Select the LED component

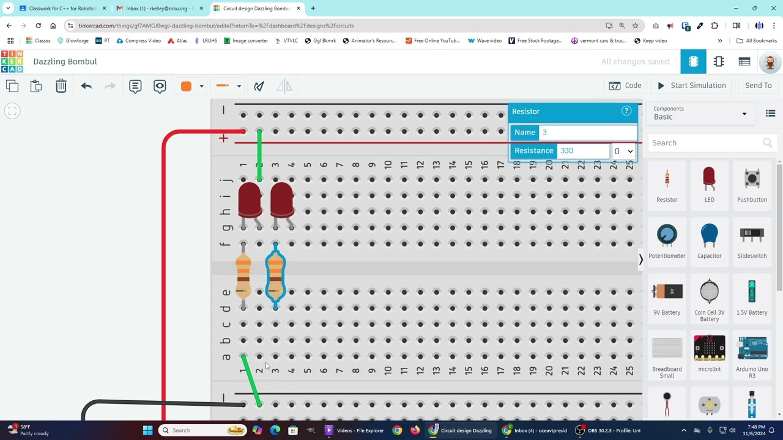click(x=709, y=184)
